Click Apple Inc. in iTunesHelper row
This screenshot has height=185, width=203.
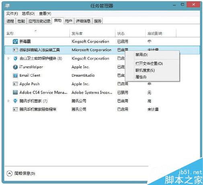[x=80, y=67]
